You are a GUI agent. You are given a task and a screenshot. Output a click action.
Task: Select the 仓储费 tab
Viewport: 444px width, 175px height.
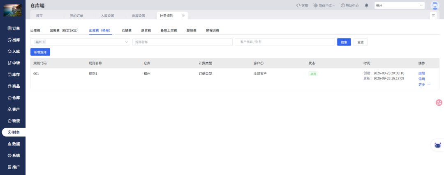click(127, 30)
